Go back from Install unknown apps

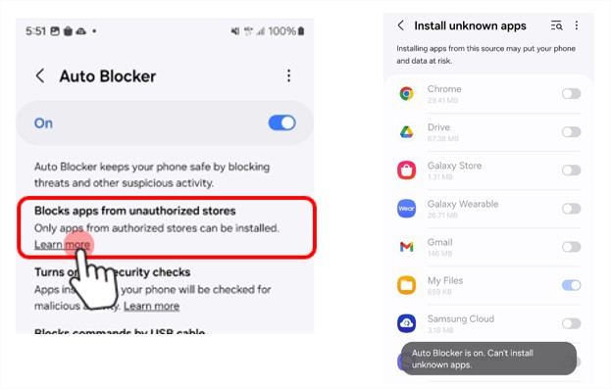coord(400,25)
